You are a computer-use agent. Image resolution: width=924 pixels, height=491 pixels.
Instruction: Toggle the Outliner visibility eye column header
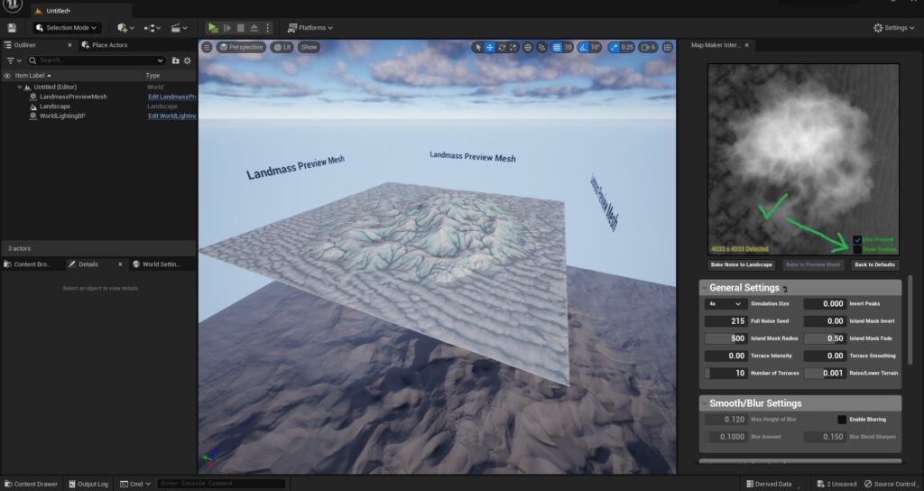tap(7, 76)
